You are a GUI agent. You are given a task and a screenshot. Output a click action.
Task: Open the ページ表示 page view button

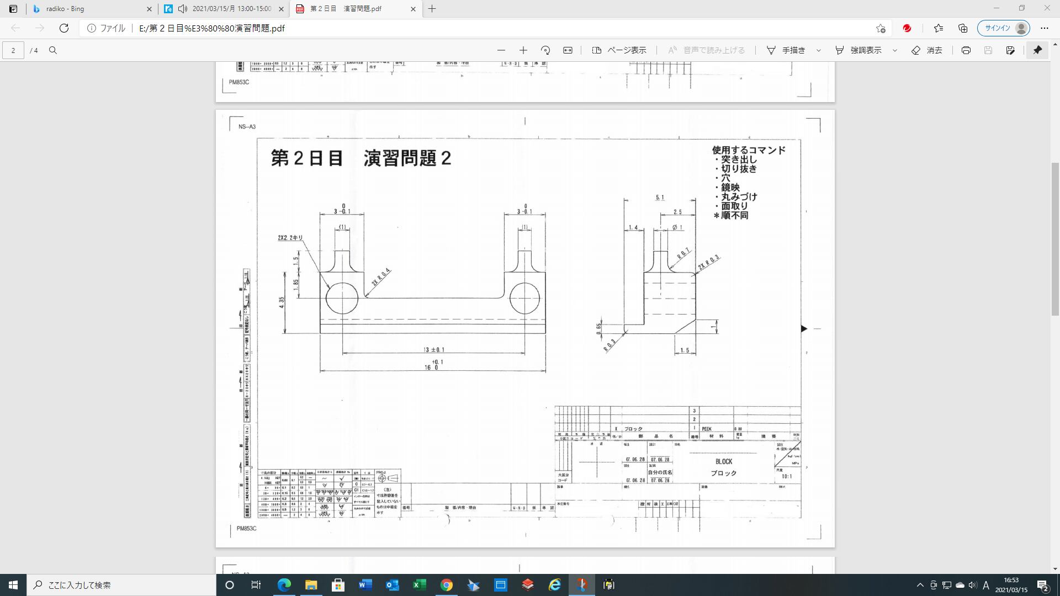coord(619,50)
